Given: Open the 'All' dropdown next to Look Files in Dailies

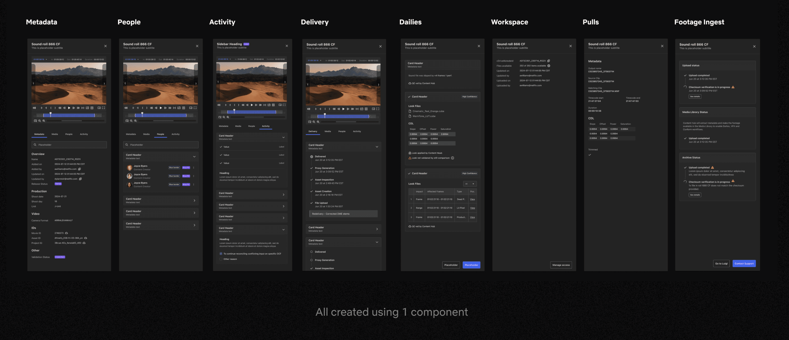Looking at the screenshot, I should (x=470, y=184).
